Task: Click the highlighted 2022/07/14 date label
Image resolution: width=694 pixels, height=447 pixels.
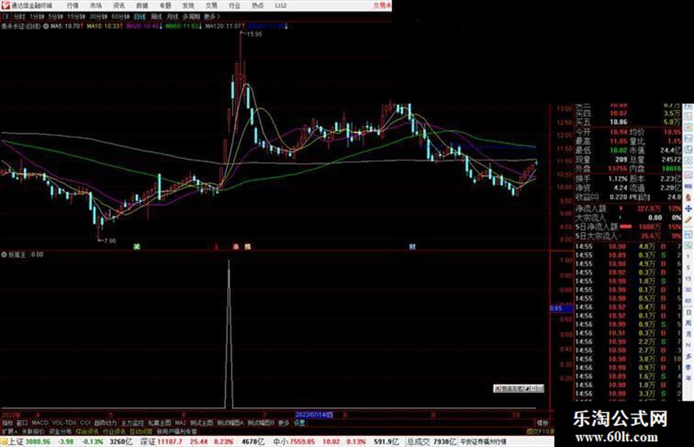Action: coord(314,415)
